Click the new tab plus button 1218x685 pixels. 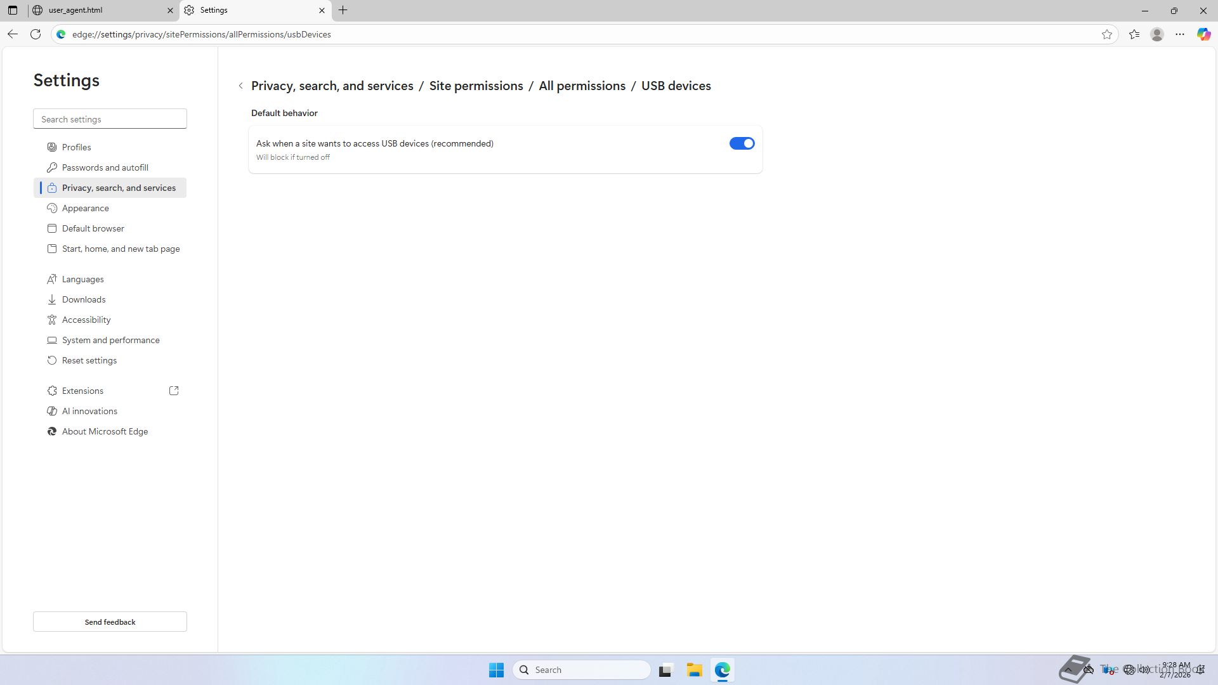[343, 10]
